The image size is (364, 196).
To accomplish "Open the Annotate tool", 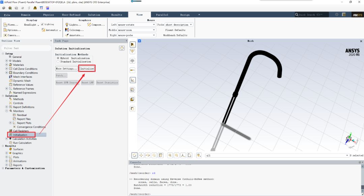I will click(x=74, y=35).
